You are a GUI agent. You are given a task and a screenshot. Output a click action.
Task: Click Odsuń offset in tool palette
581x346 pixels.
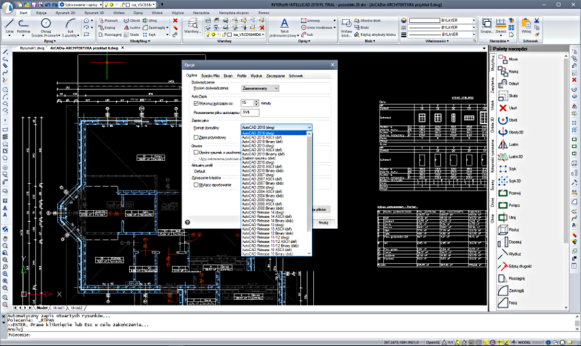[508, 83]
